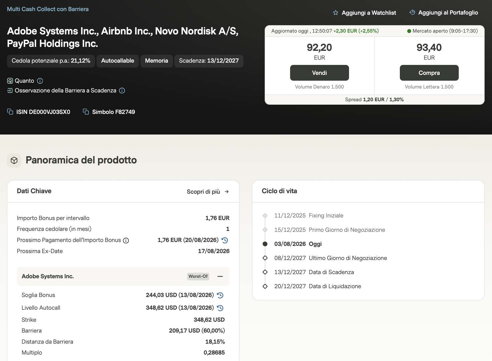Click the Vendi button
This screenshot has width=492, height=361.
point(319,73)
